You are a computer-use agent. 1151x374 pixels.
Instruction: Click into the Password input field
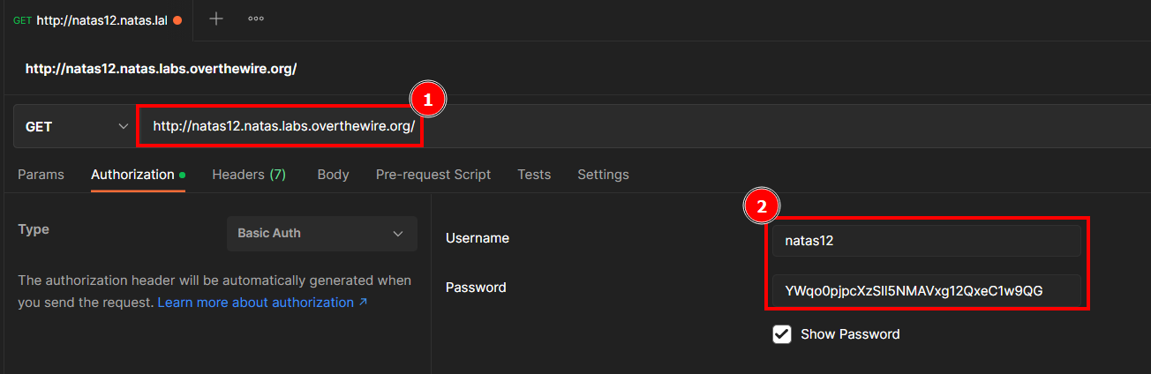(925, 289)
